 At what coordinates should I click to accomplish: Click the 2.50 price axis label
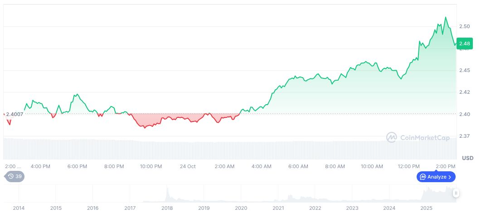(x=464, y=27)
